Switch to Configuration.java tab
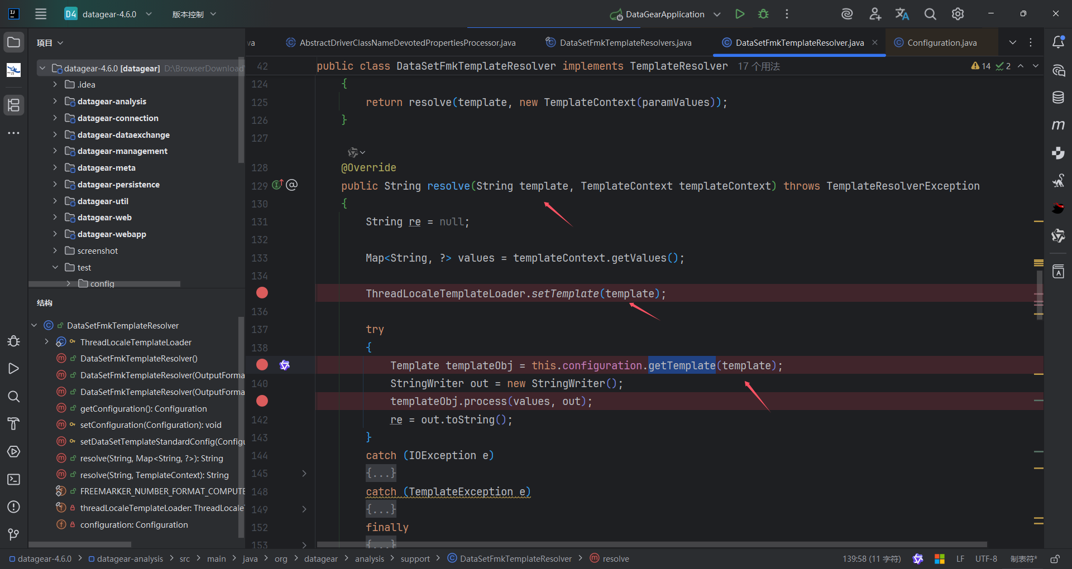The width and height of the screenshot is (1072, 569). click(x=936, y=43)
